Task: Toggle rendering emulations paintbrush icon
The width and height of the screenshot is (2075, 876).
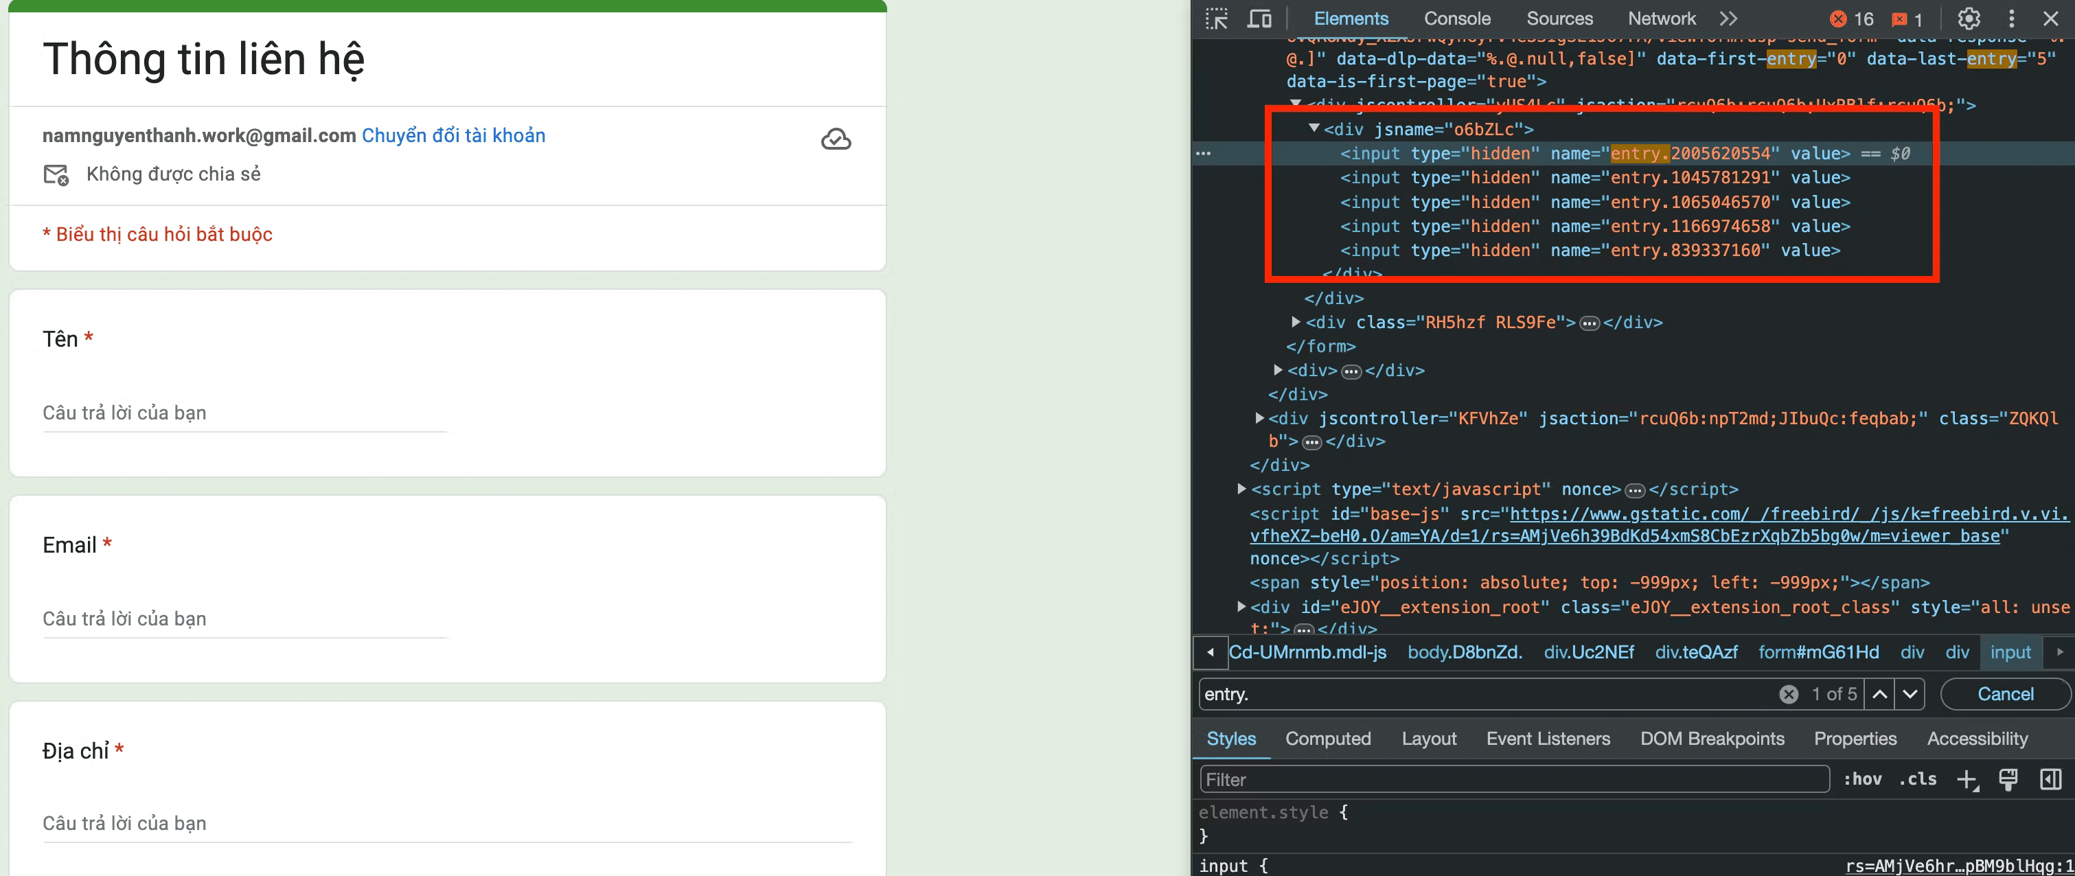Action: [x=2008, y=779]
